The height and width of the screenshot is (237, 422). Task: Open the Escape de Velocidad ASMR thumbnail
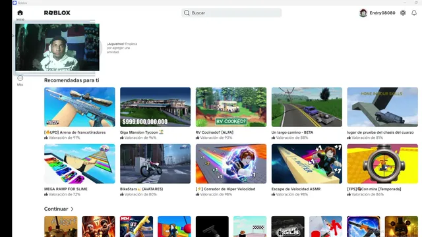[x=307, y=164]
